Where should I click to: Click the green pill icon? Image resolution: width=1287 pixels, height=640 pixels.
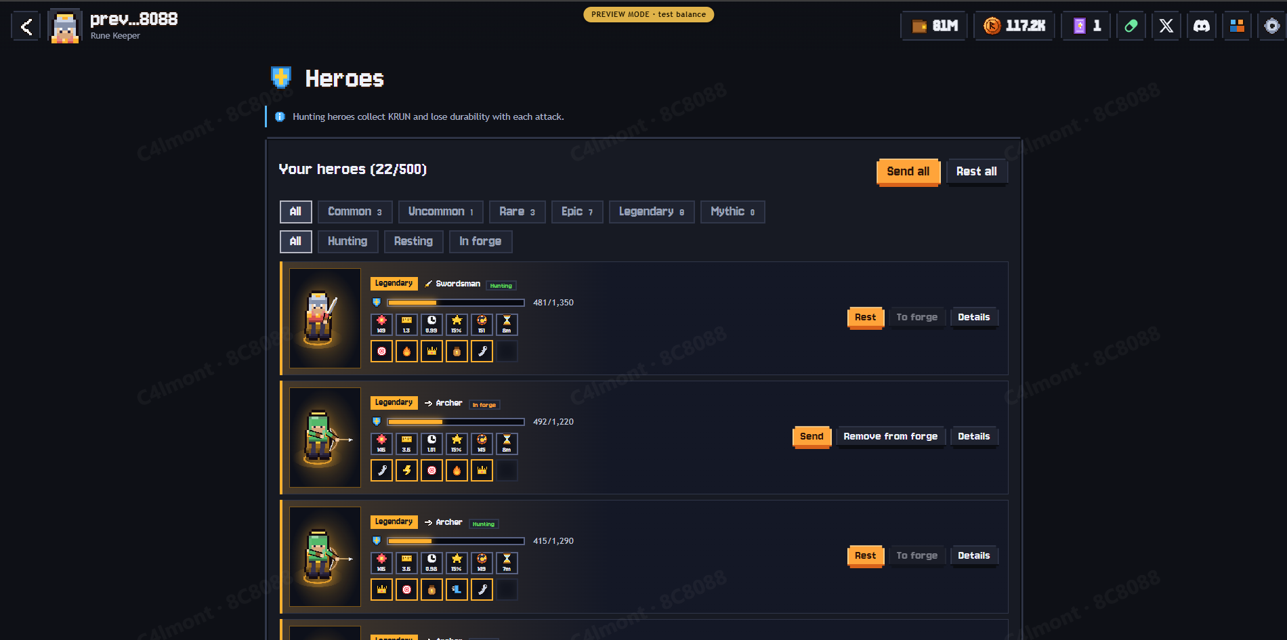1131,26
